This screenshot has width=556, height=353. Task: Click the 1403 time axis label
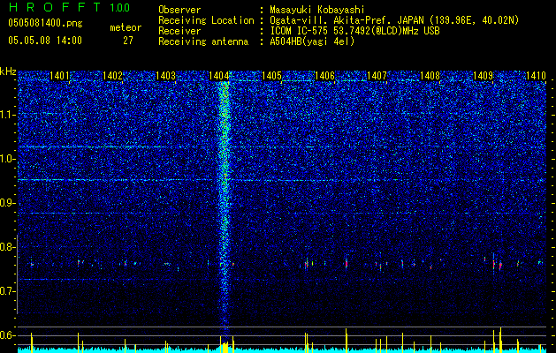[x=165, y=75]
